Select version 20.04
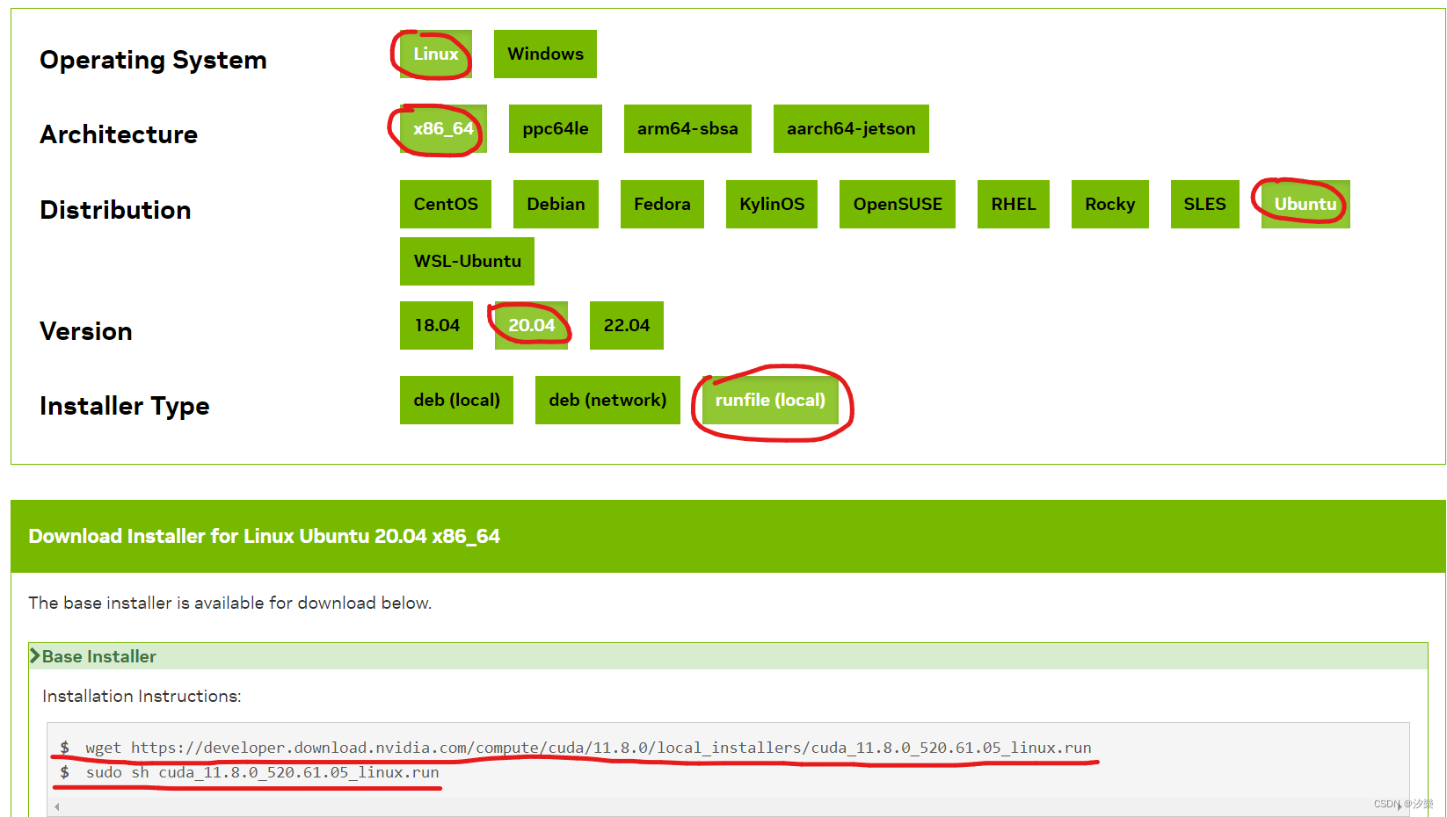Image resolution: width=1447 pixels, height=817 pixels. pos(531,325)
